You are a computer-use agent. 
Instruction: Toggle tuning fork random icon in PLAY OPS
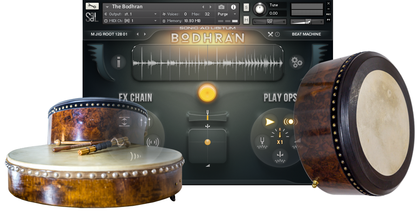(x=262, y=143)
